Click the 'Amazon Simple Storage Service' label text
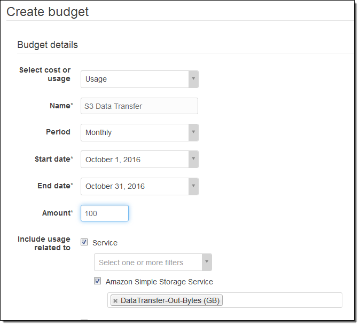This screenshot has width=360, height=326. coord(159,282)
